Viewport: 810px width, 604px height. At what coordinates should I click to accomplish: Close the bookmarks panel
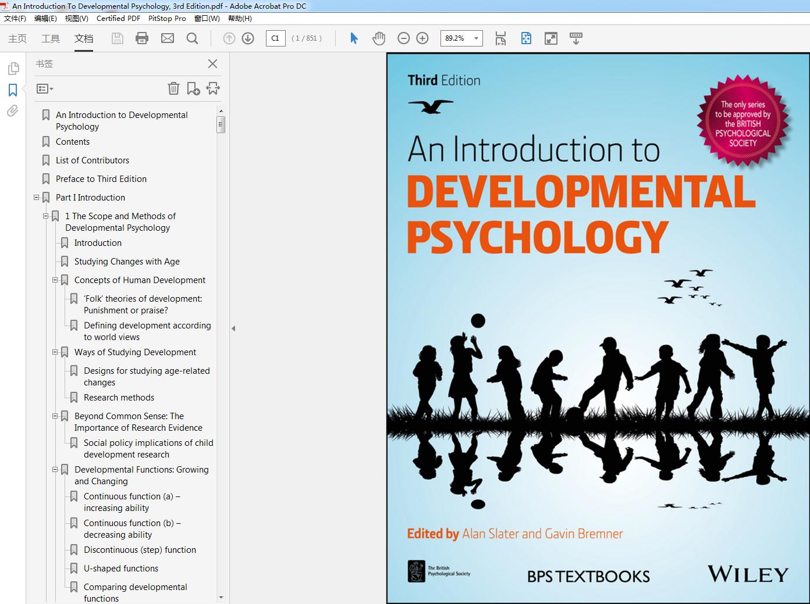213,64
